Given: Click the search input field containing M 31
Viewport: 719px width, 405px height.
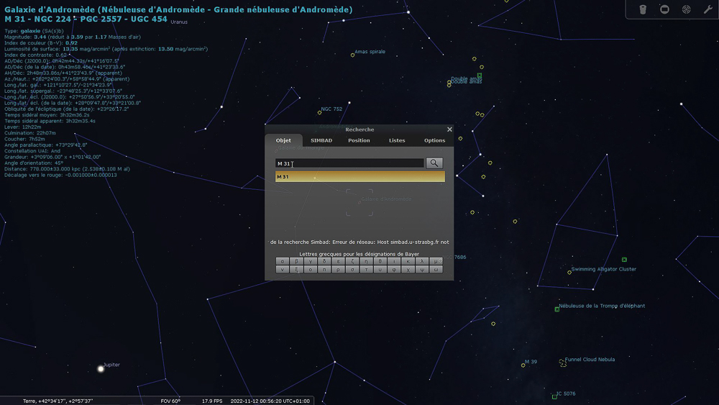Looking at the screenshot, I should click(349, 163).
